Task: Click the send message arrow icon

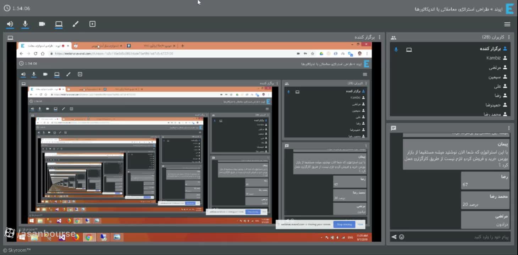Action: tap(394, 237)
